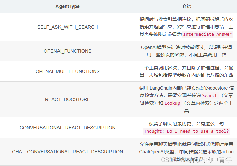Image resolution: width=237 pixels, height=166 pixels.
Task: Click the text '调用 LangChain内部已经实现好的docstore'
Action: [183, 88]
